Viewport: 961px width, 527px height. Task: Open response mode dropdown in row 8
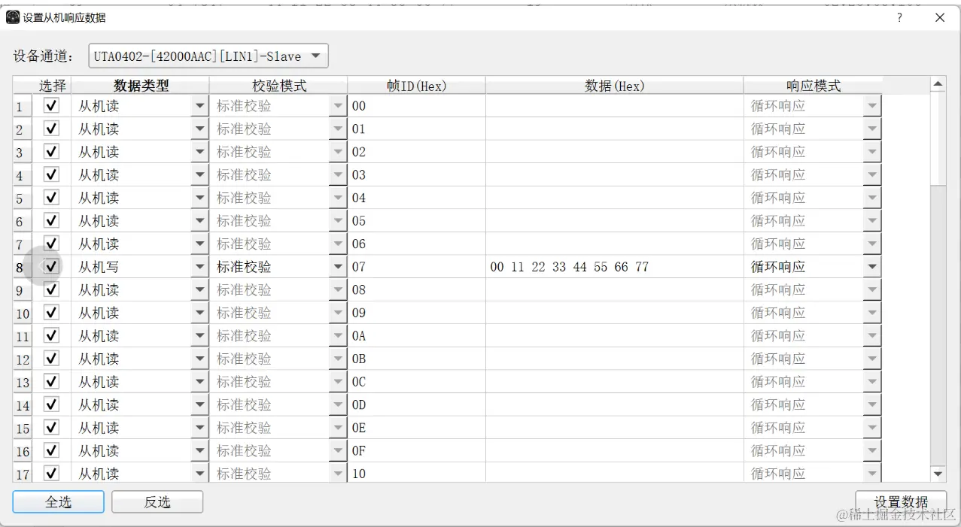tap(872, 267)
